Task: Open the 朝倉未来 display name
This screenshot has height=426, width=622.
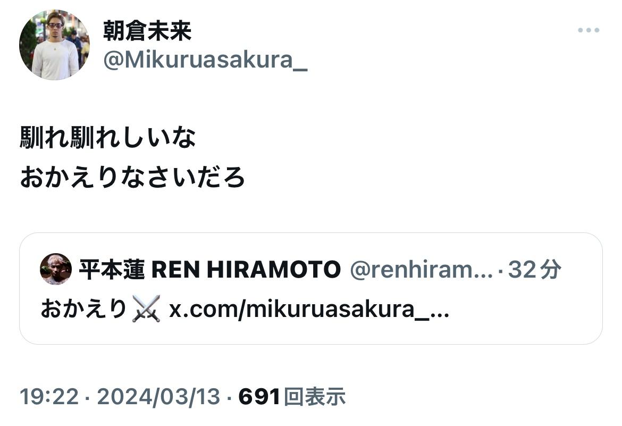Action: pos(147,31)
